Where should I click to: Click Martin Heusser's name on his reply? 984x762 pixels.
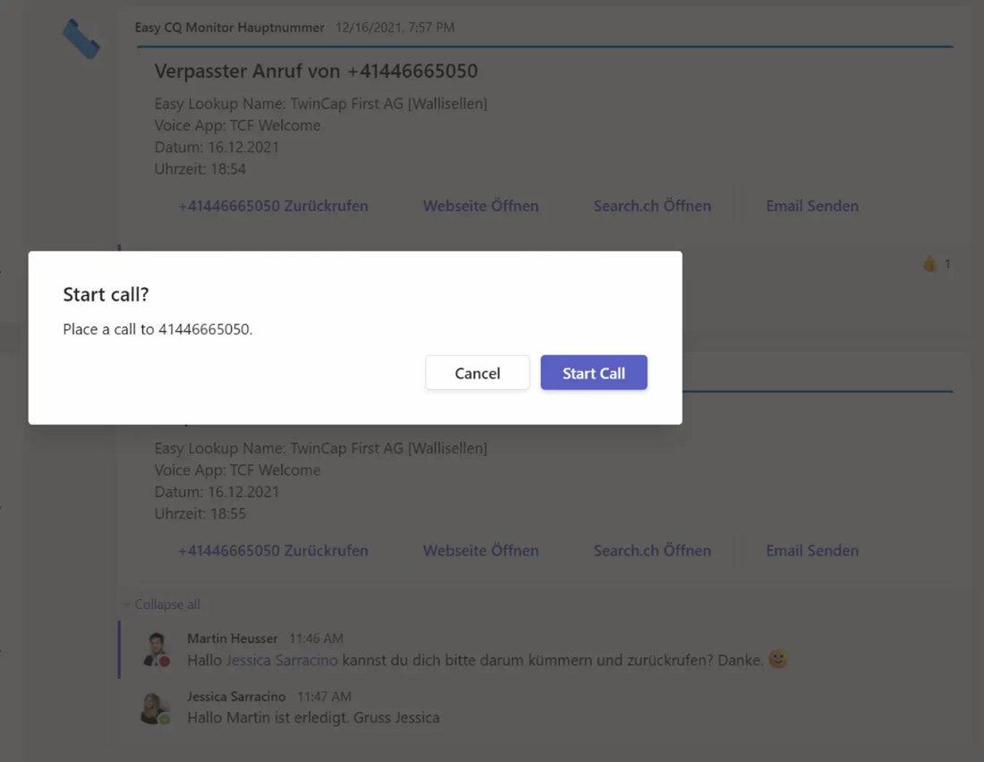(233, 639)
